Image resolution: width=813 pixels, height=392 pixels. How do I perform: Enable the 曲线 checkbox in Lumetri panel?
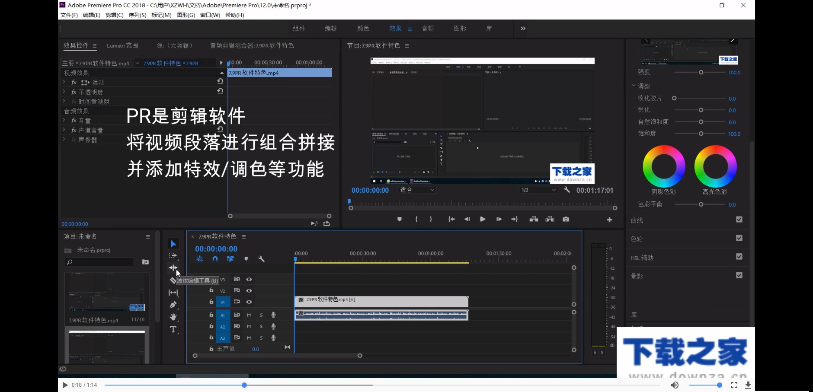pos(739,220)
